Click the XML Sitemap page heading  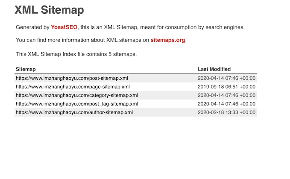tap(49, 10)
